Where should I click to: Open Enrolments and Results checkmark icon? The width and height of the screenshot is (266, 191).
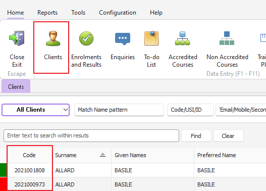pos(86,38)
